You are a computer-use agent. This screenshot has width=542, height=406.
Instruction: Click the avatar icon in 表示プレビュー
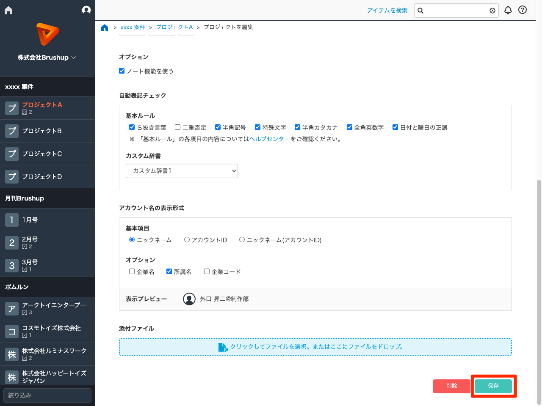pos(189,299)
